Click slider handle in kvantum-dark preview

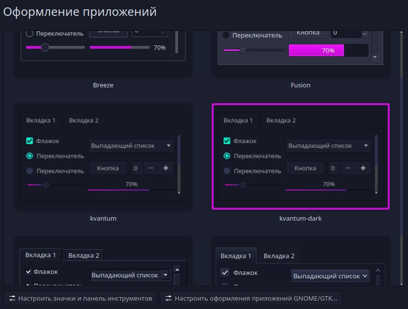pos(243,185)
